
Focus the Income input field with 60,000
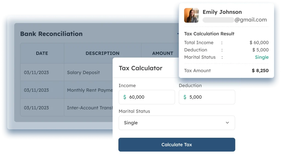pyautogui.click(x=147, y=97)
